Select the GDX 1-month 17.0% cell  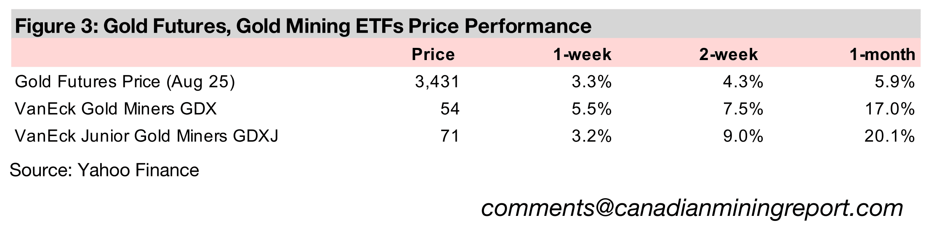889,109
